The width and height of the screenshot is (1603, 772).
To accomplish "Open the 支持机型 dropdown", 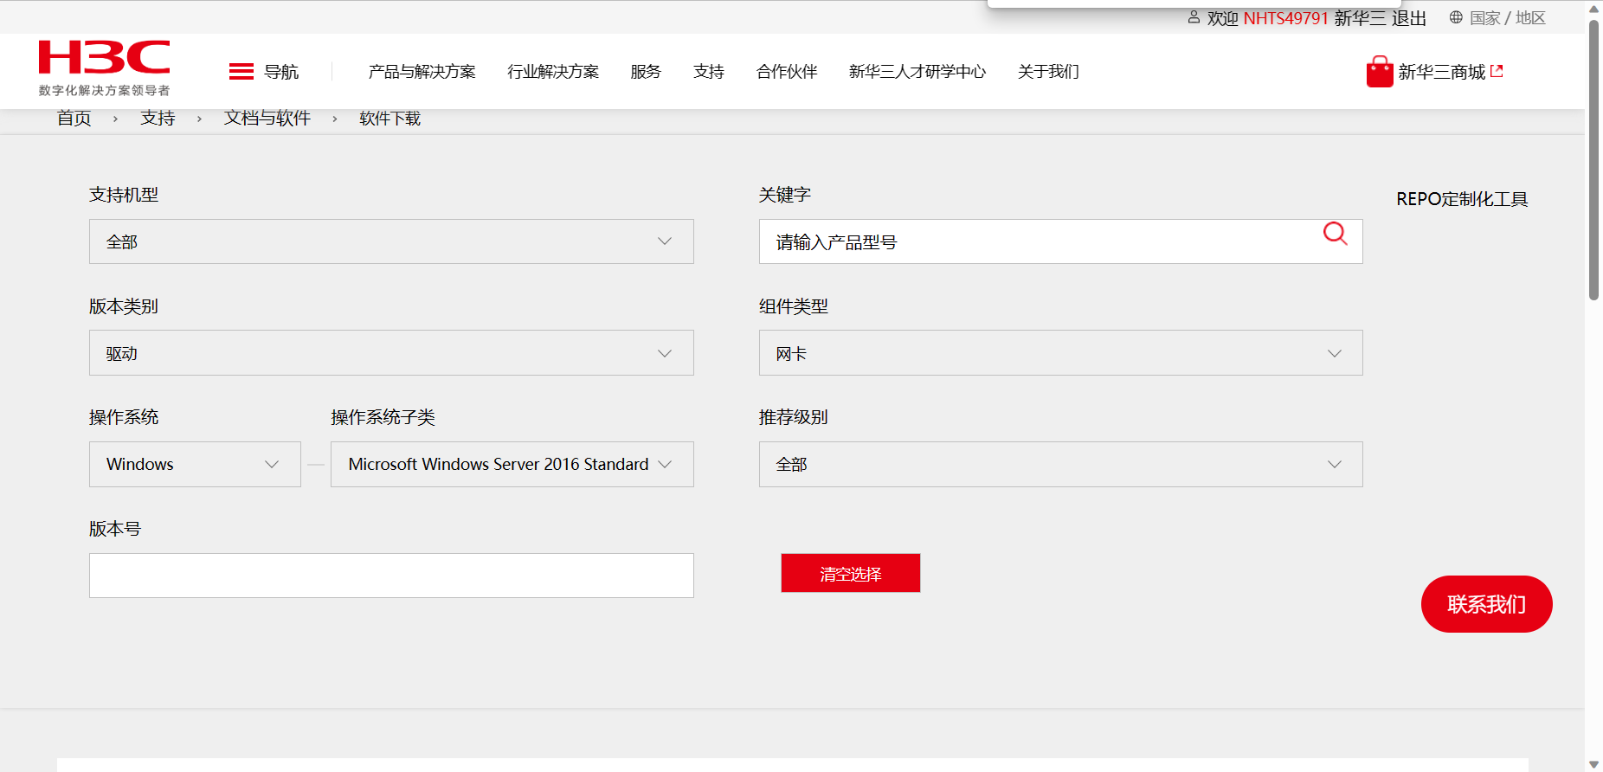I will coord(391,241).
